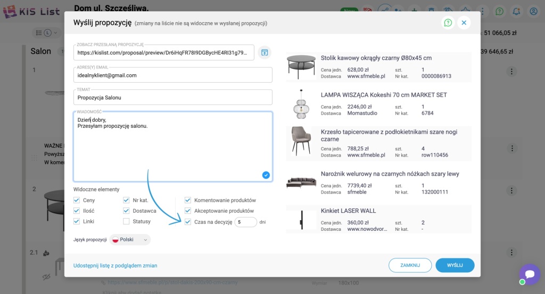Uncheck the Ceny checkbox

click(x=77, y=201)
